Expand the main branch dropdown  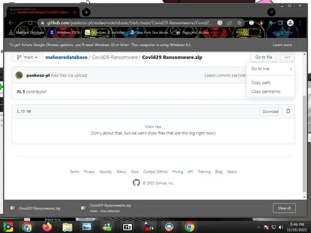[x=27, y=57]
